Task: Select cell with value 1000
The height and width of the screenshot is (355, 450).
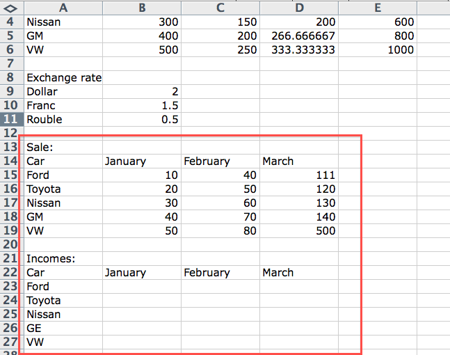Action: point(378,49)
